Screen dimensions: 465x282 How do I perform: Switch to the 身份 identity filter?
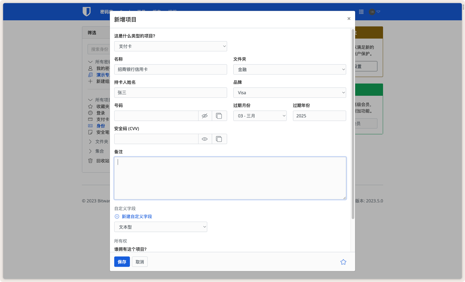click(100, 126)
